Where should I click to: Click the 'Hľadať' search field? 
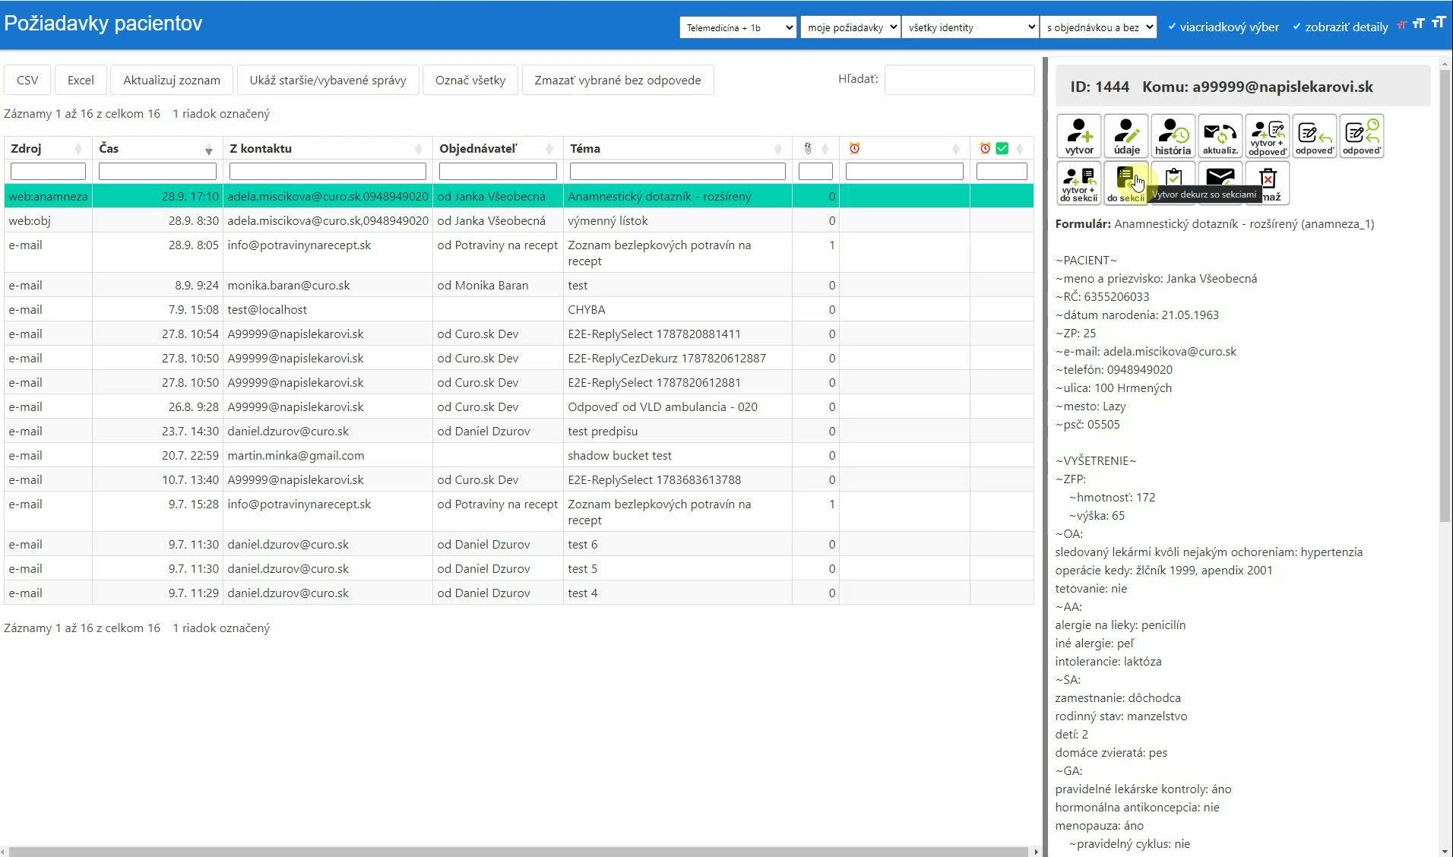pos(959,79)
